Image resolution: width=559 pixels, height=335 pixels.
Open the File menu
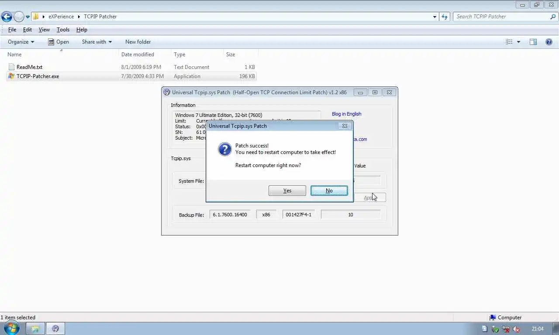pyautogui.click(x=12, y=30)
